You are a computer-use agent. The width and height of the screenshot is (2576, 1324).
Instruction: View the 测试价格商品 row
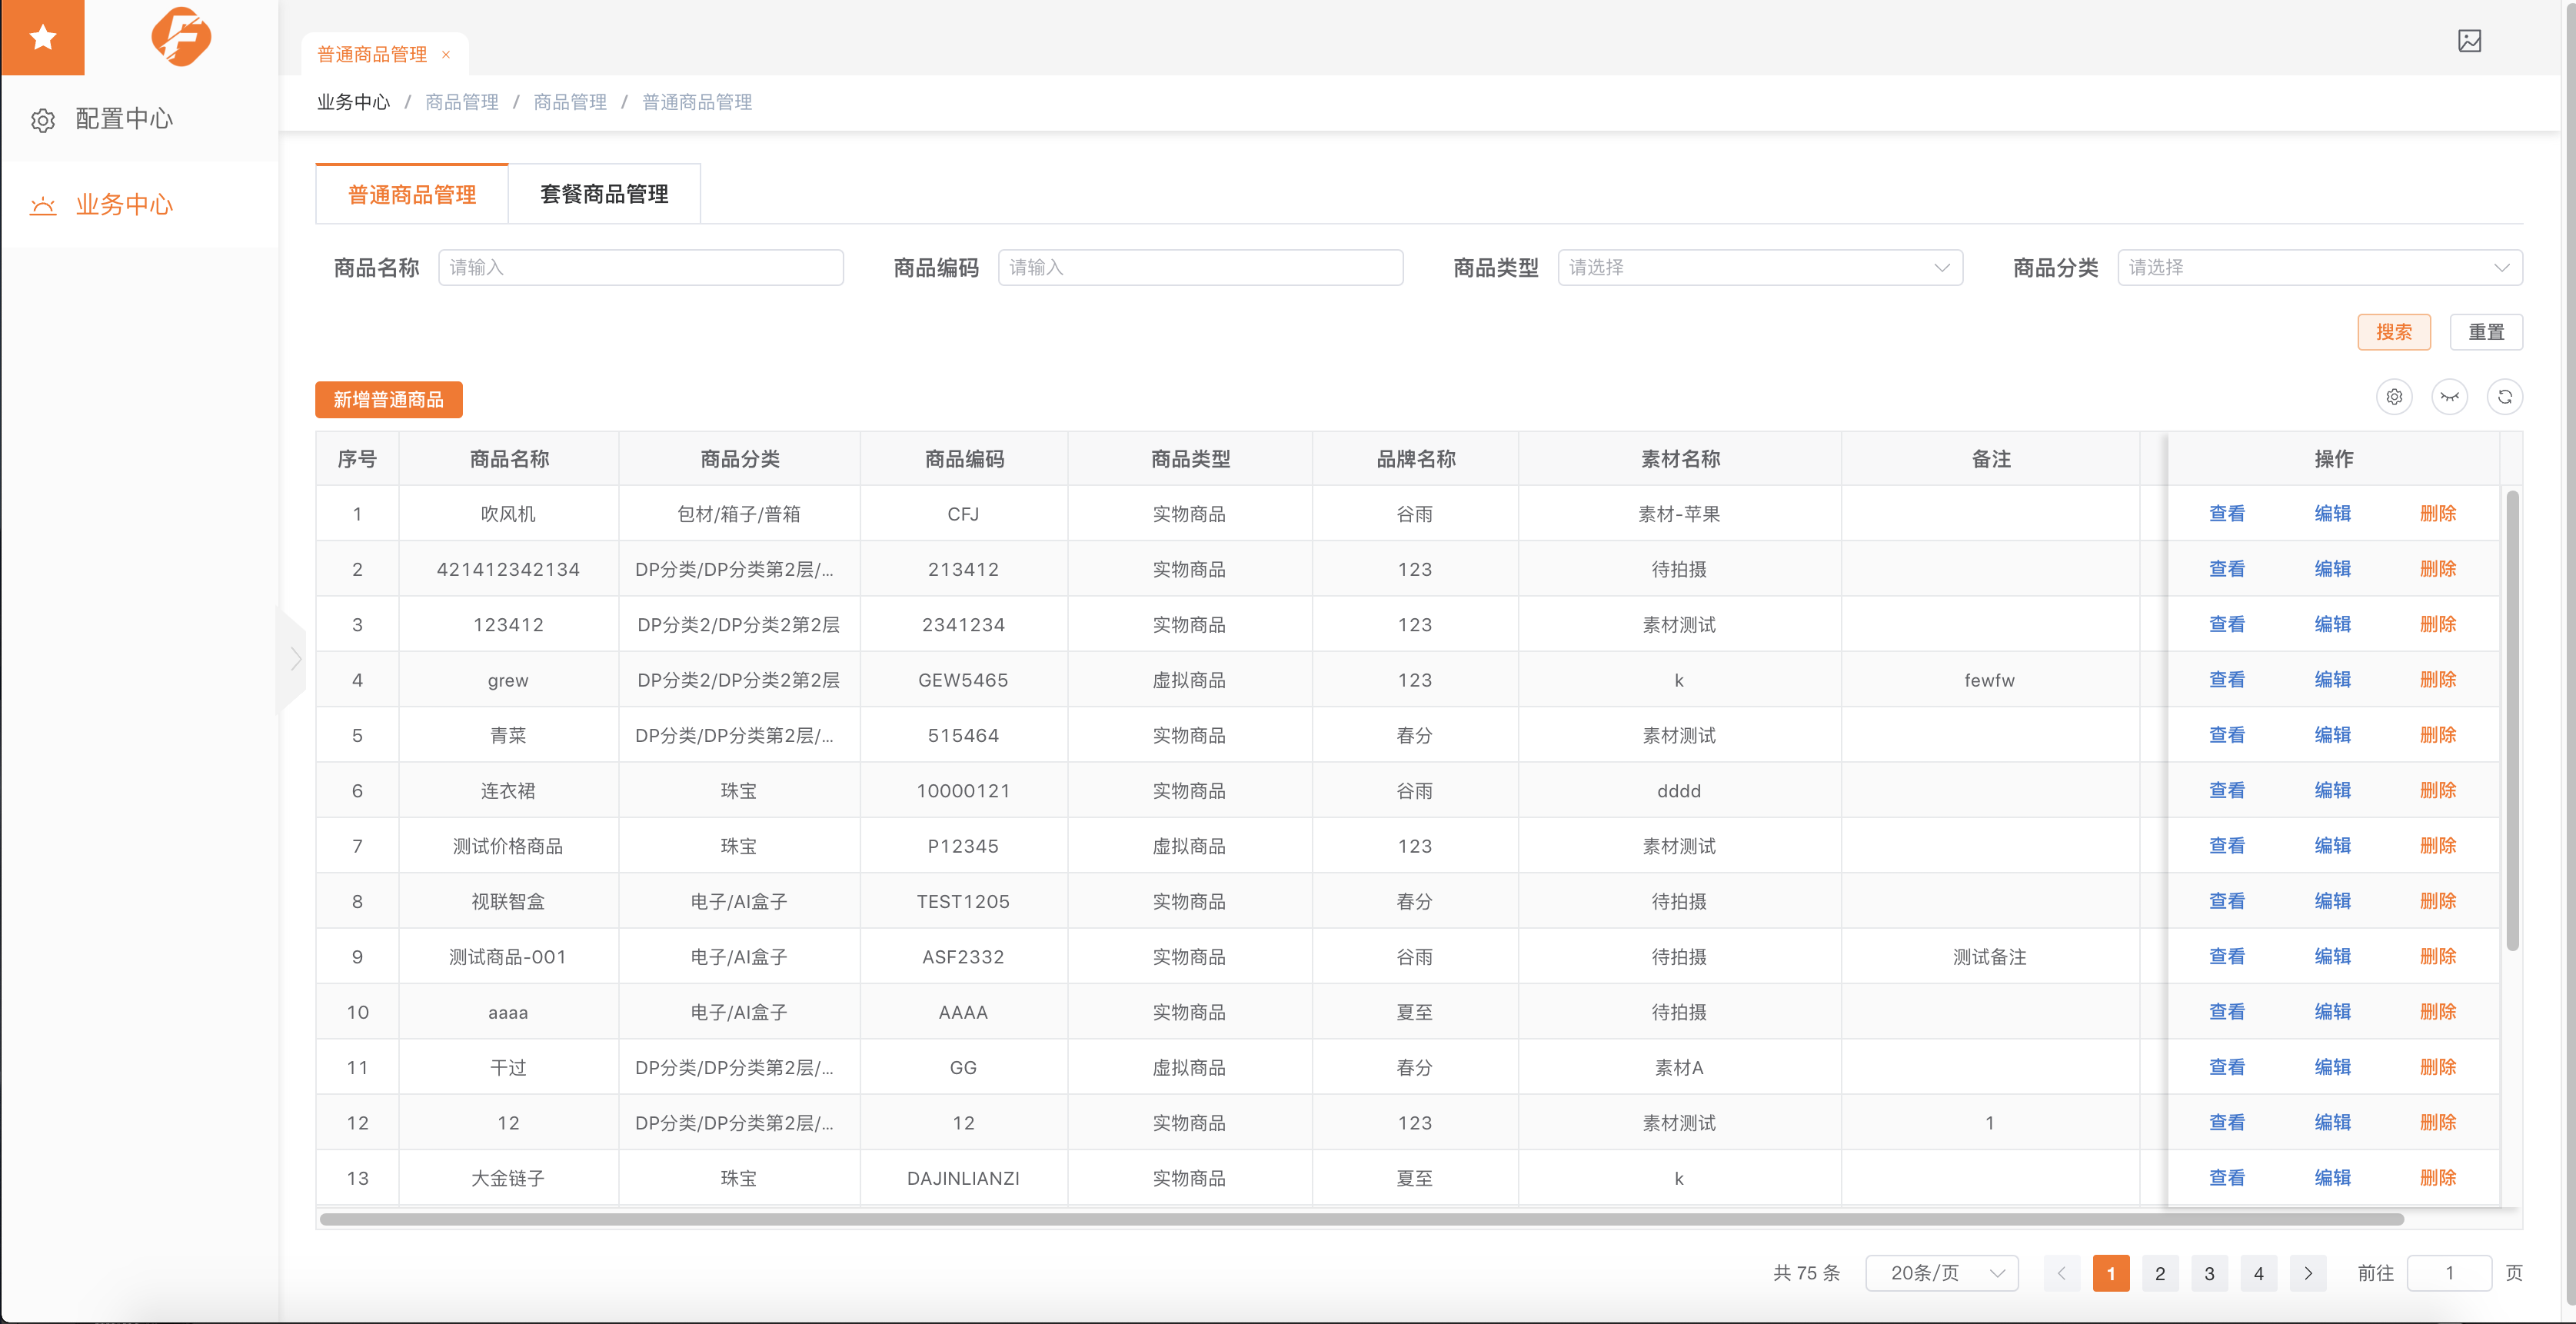click(2227, 846)
